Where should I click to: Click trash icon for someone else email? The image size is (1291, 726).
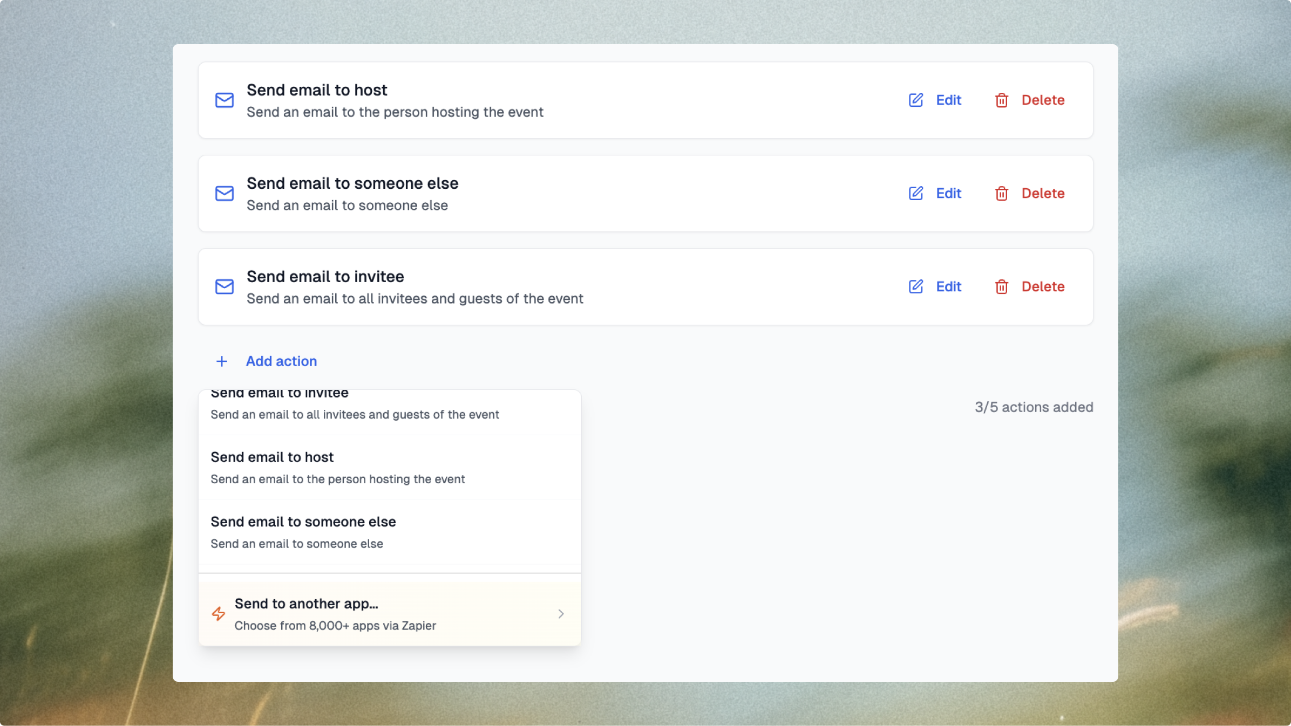click(1002, 194)
